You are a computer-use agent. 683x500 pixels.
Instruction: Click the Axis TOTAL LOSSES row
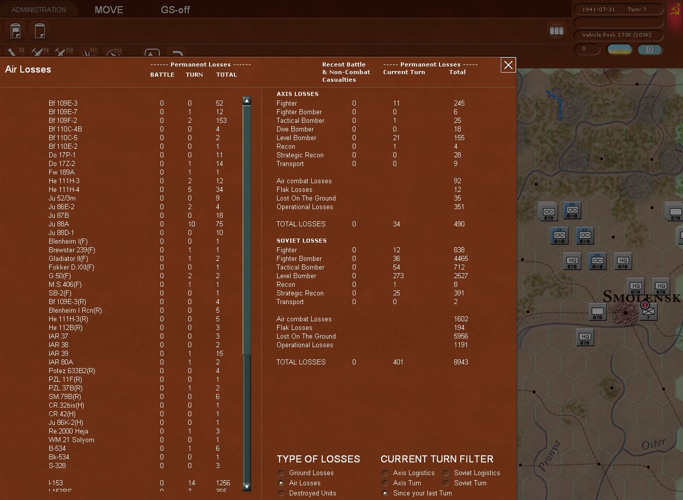[371, 224]
